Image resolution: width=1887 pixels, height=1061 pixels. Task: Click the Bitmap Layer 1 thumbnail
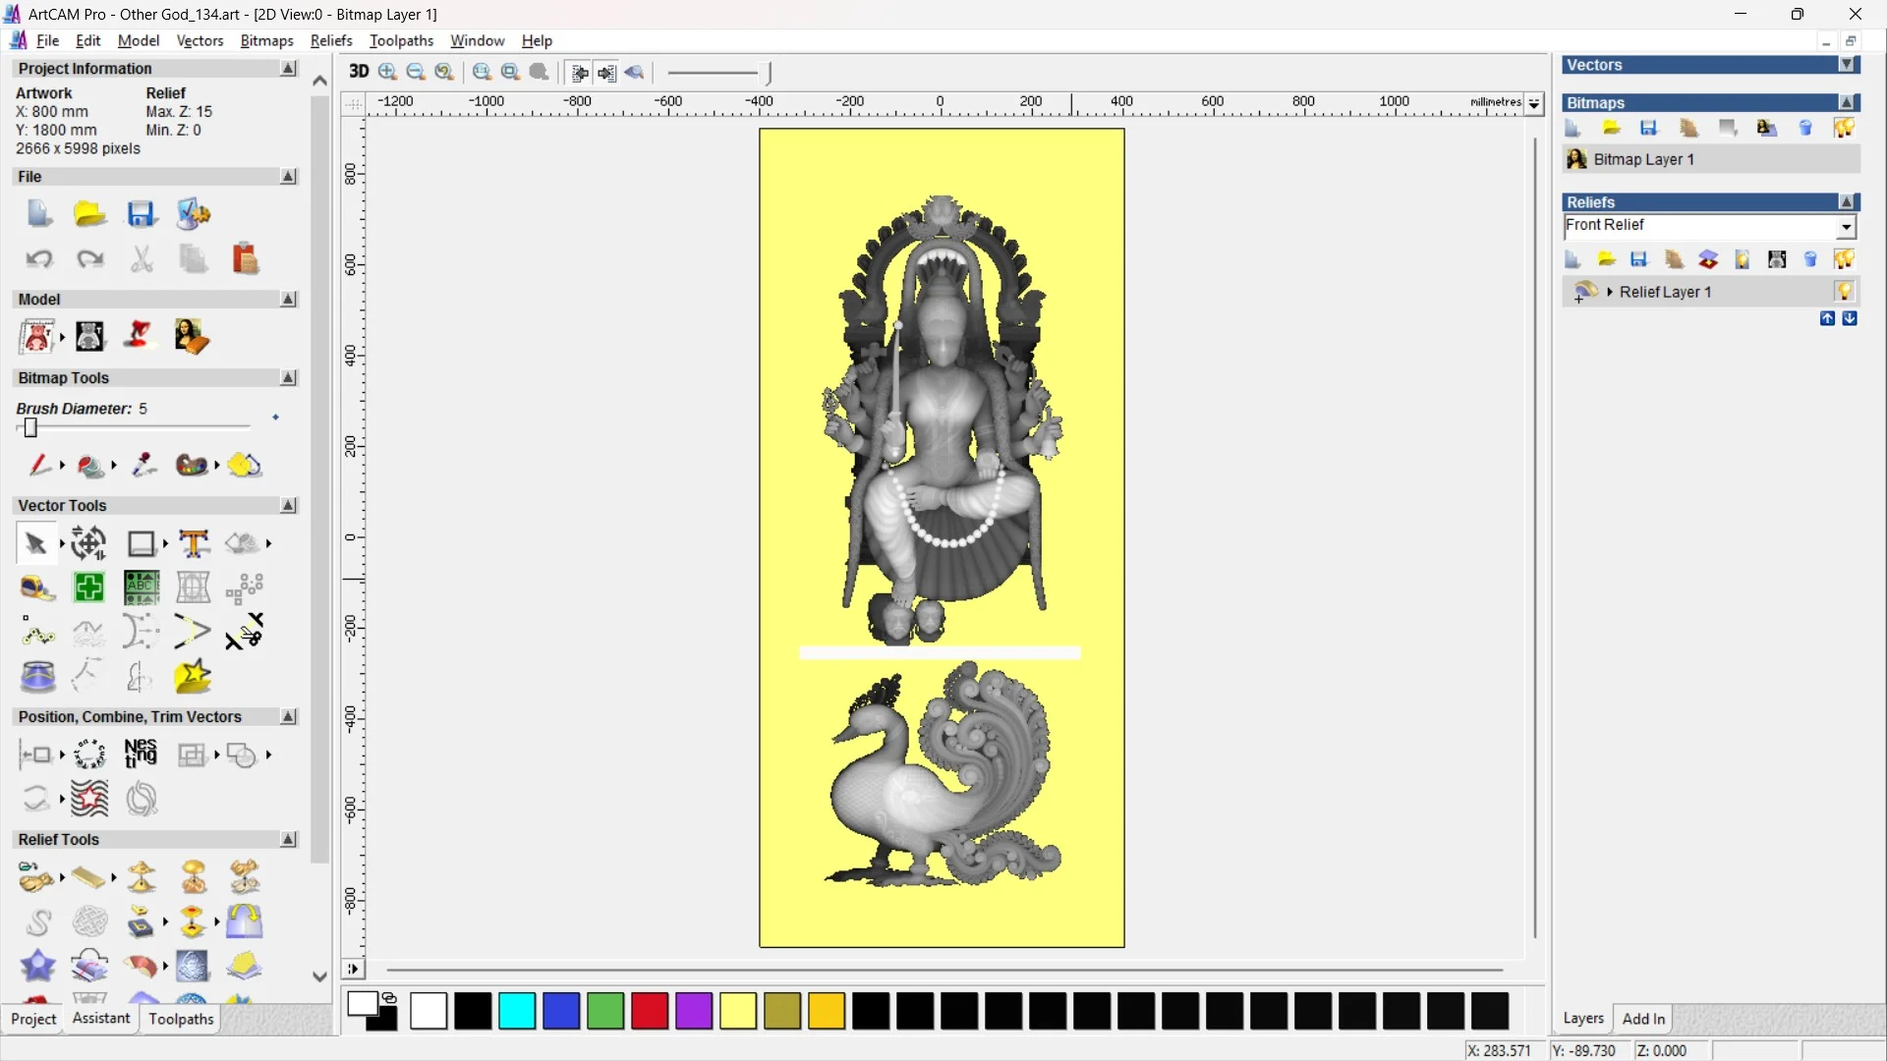coord(1578,159)
